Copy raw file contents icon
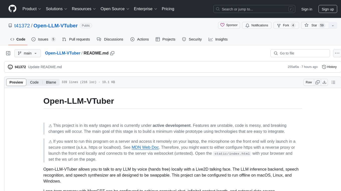The image size is (341, 191). tap(317, 82)
